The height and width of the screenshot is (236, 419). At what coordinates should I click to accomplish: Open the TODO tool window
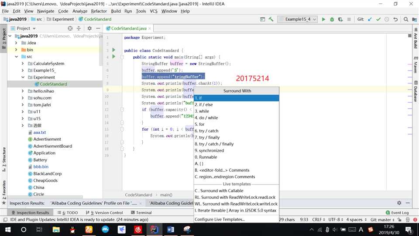click(x=68, y=212)
